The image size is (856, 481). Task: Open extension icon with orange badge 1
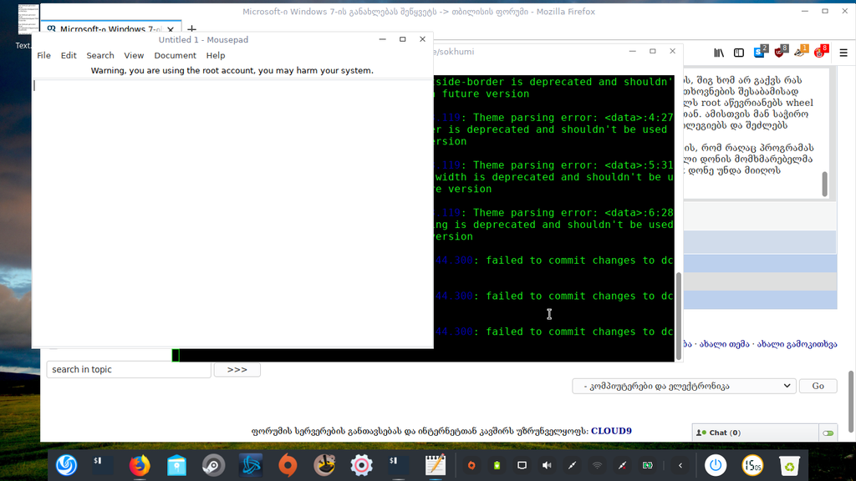tap(800, 52)
